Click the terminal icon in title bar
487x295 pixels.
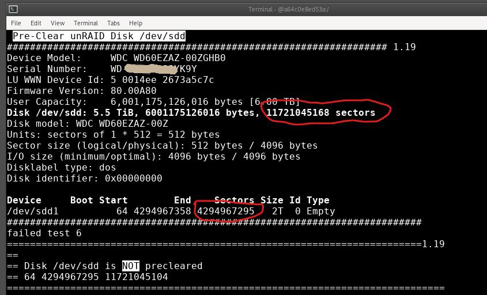click(x=13, y=9)
